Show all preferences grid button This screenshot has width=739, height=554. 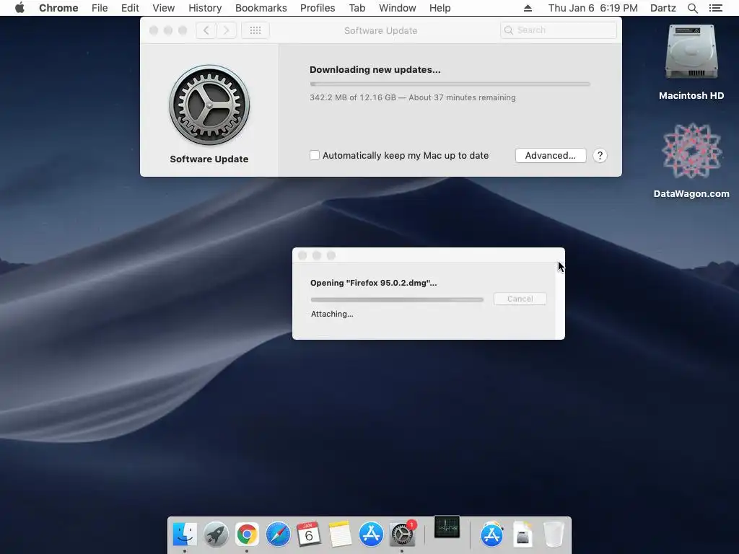[255, 30]
